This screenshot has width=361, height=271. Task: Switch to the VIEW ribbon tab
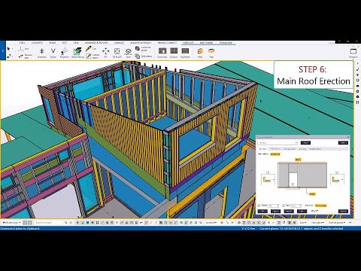(76, 43)
